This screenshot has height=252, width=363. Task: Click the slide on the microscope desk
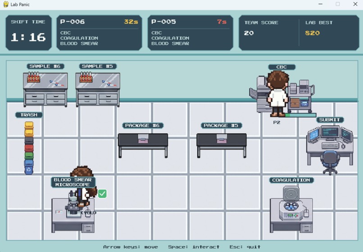59,212
